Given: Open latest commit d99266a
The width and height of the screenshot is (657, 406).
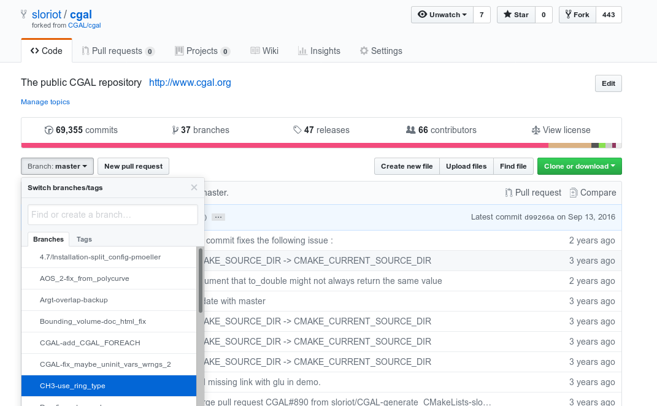Looking at the screenshot, I should pyautogui.click(x=539, y=217).
